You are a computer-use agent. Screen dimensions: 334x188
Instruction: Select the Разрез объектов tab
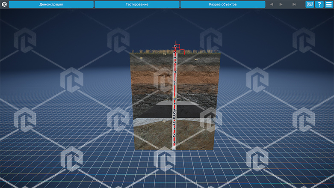click(222, 4)
